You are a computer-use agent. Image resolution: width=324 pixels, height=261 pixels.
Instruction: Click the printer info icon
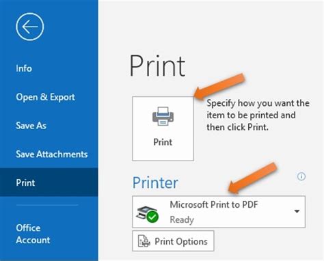pyautogui.click(x=301, y=176)
